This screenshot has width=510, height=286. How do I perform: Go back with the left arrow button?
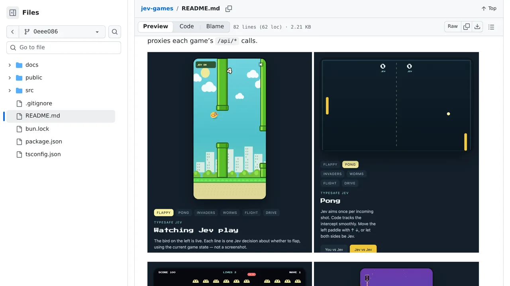(x=12, y=32)
